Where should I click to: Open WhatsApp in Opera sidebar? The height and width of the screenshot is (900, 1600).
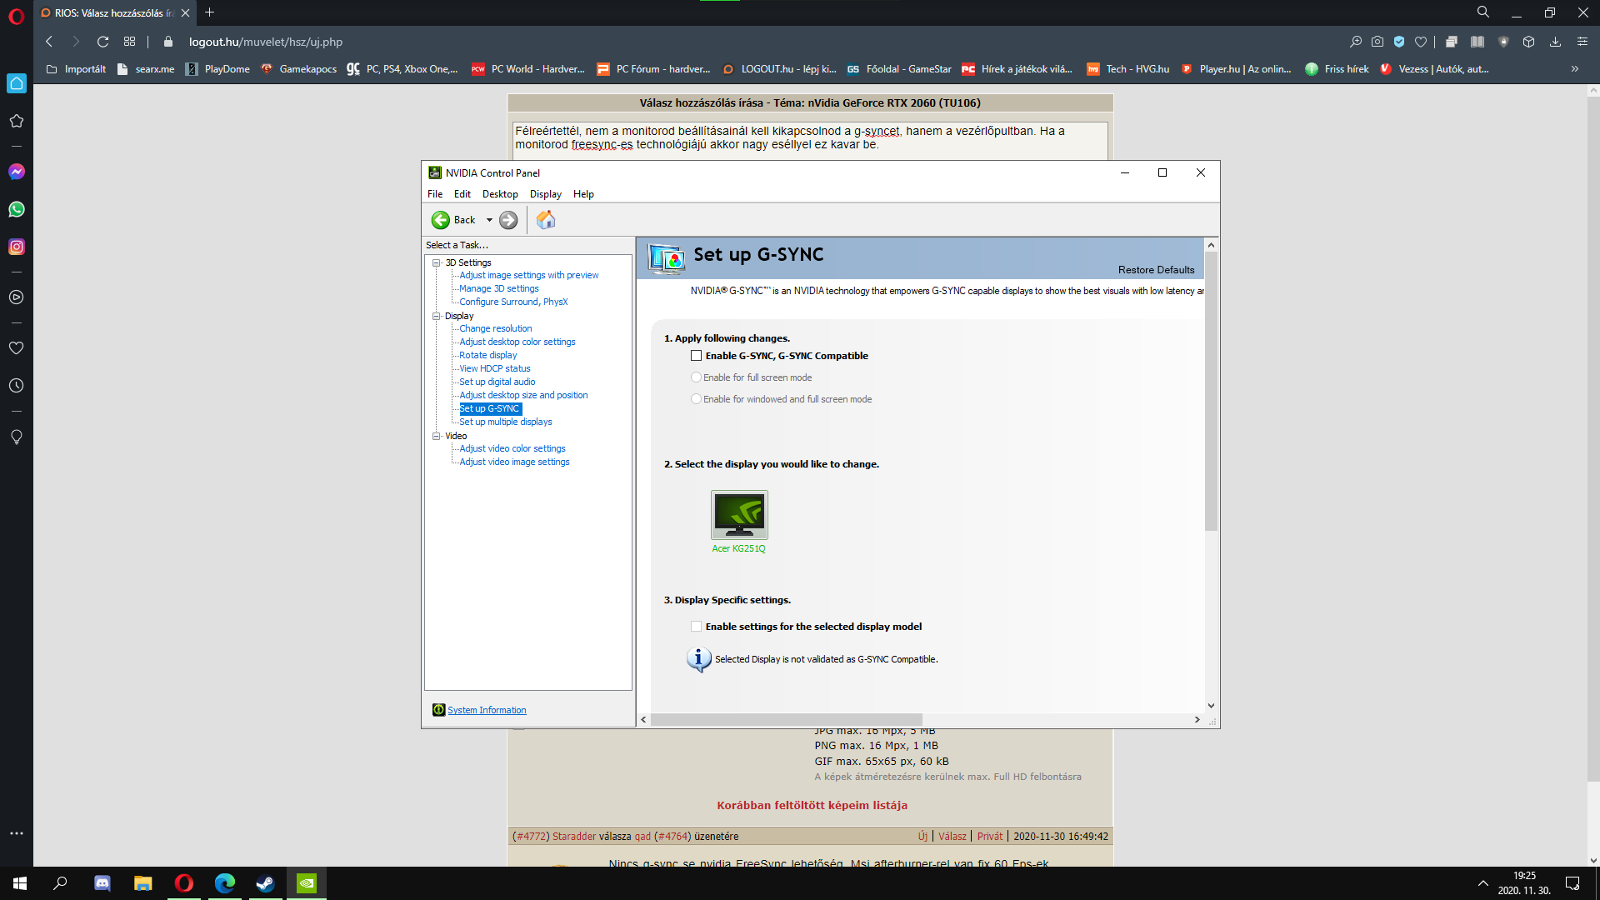(17, 209)
